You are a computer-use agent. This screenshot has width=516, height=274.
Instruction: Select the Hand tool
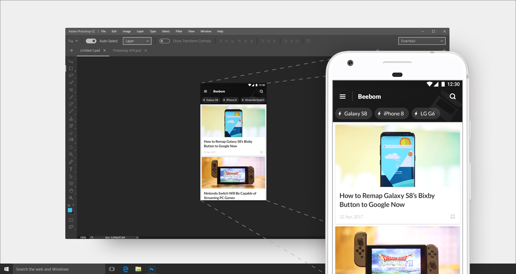pyautogui.click(x=71, y=191)
